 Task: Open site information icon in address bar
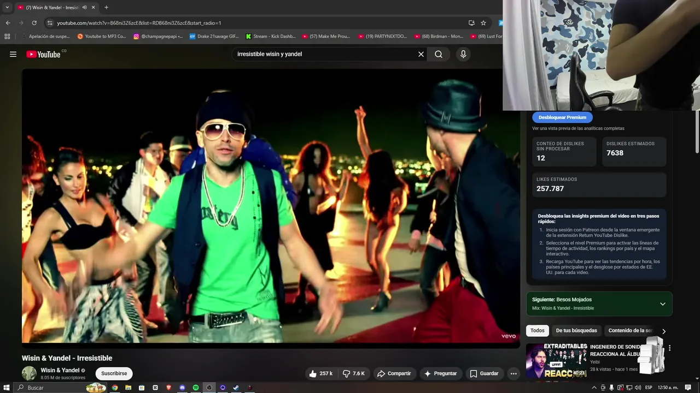pos(50,23)
